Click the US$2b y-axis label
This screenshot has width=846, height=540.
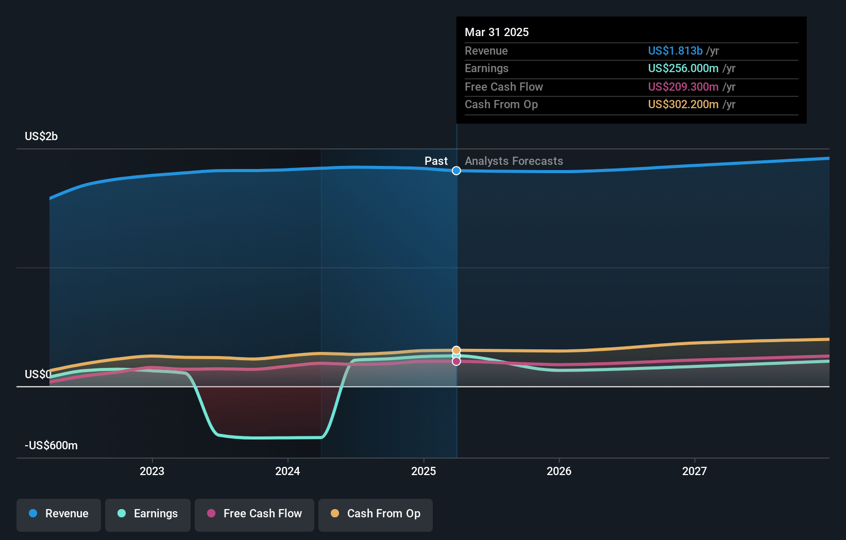41,136
